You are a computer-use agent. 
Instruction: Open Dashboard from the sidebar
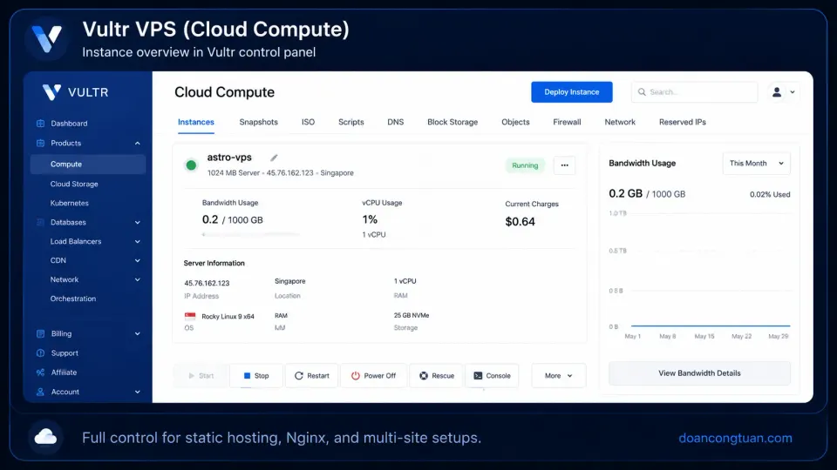(x=69, y=123)
